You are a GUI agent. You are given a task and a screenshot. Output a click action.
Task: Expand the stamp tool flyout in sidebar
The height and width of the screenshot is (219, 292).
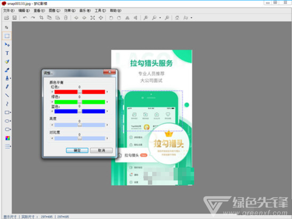[x=10, y=78]
